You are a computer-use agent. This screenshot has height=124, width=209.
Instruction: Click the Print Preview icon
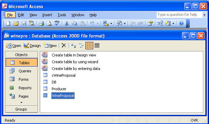(49, 23)
